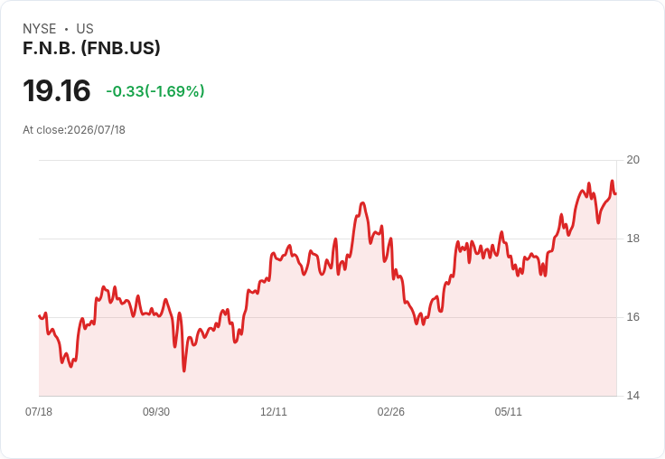The image size is (665, 459).
Task: Click the lowest dip of the price line
Action: [184, 371]
